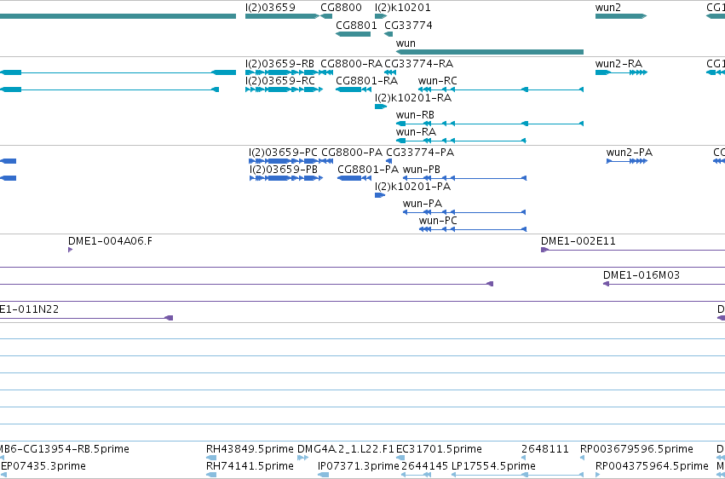Click the DME1-004A06.F clone label
Screen dimensions: 725x479
click(x=110, y=241)
